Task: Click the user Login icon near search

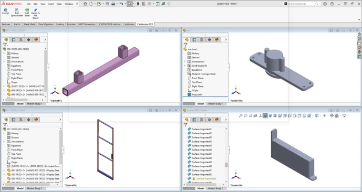Action: (325, 4)
